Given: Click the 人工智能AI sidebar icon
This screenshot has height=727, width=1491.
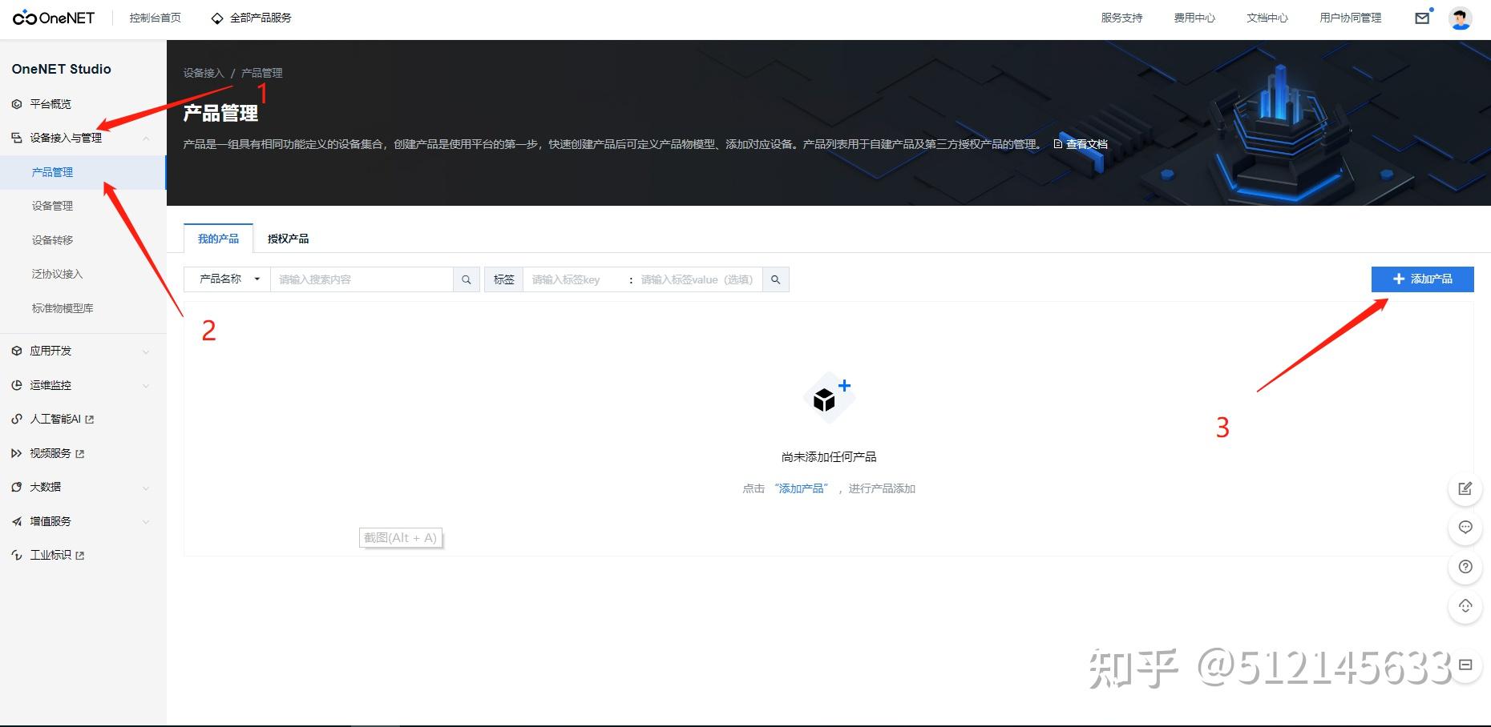Looking at the screenshot, I should tap(17, 419).
